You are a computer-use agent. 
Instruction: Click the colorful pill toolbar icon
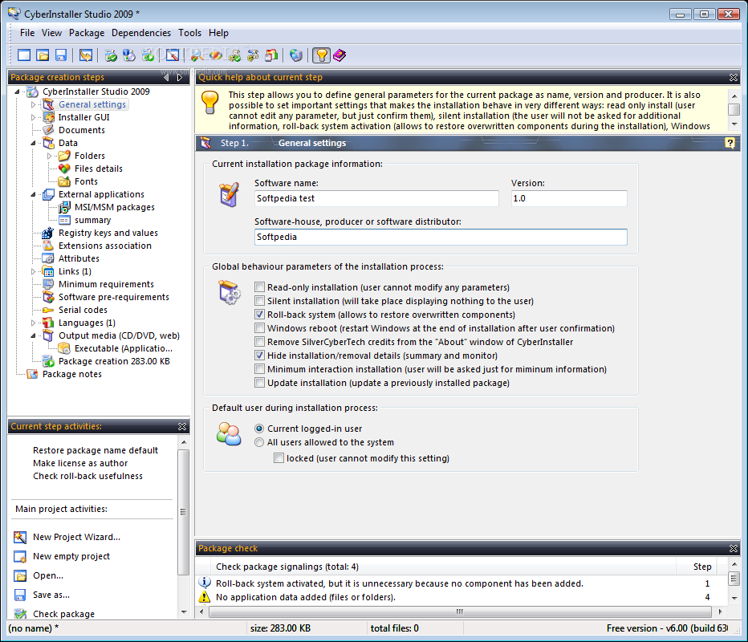(x=216, y=55)
